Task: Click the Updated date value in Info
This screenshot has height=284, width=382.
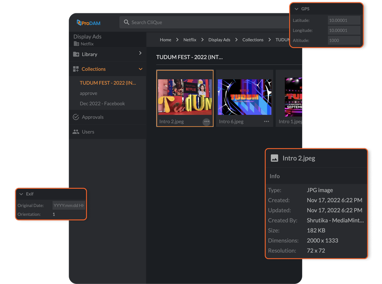Action: (x=335, y=210)
